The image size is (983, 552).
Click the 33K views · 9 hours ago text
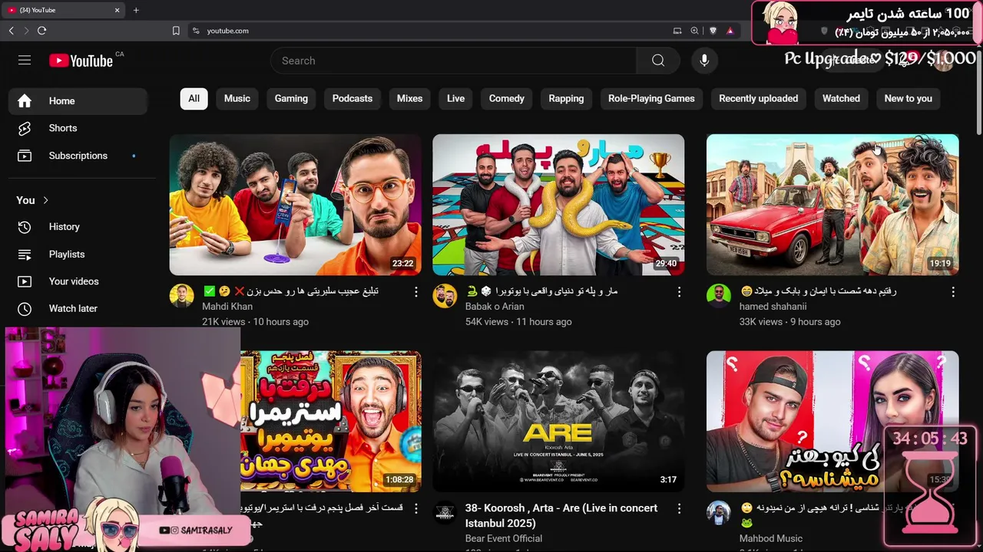pyautogui.click(x=789, y=322)
